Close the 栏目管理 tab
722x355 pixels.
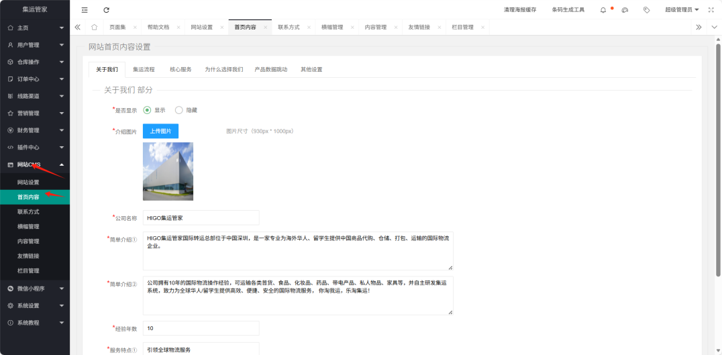482,28
